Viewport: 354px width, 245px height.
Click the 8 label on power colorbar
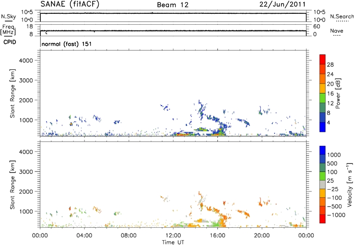tap(329, 113)
